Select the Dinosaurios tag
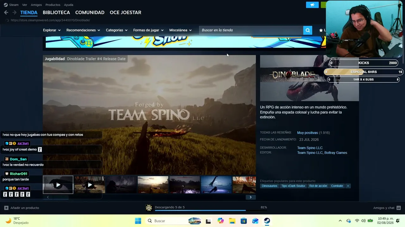The height and width of the screenshot is (227, 405). (x=270, y=186)
